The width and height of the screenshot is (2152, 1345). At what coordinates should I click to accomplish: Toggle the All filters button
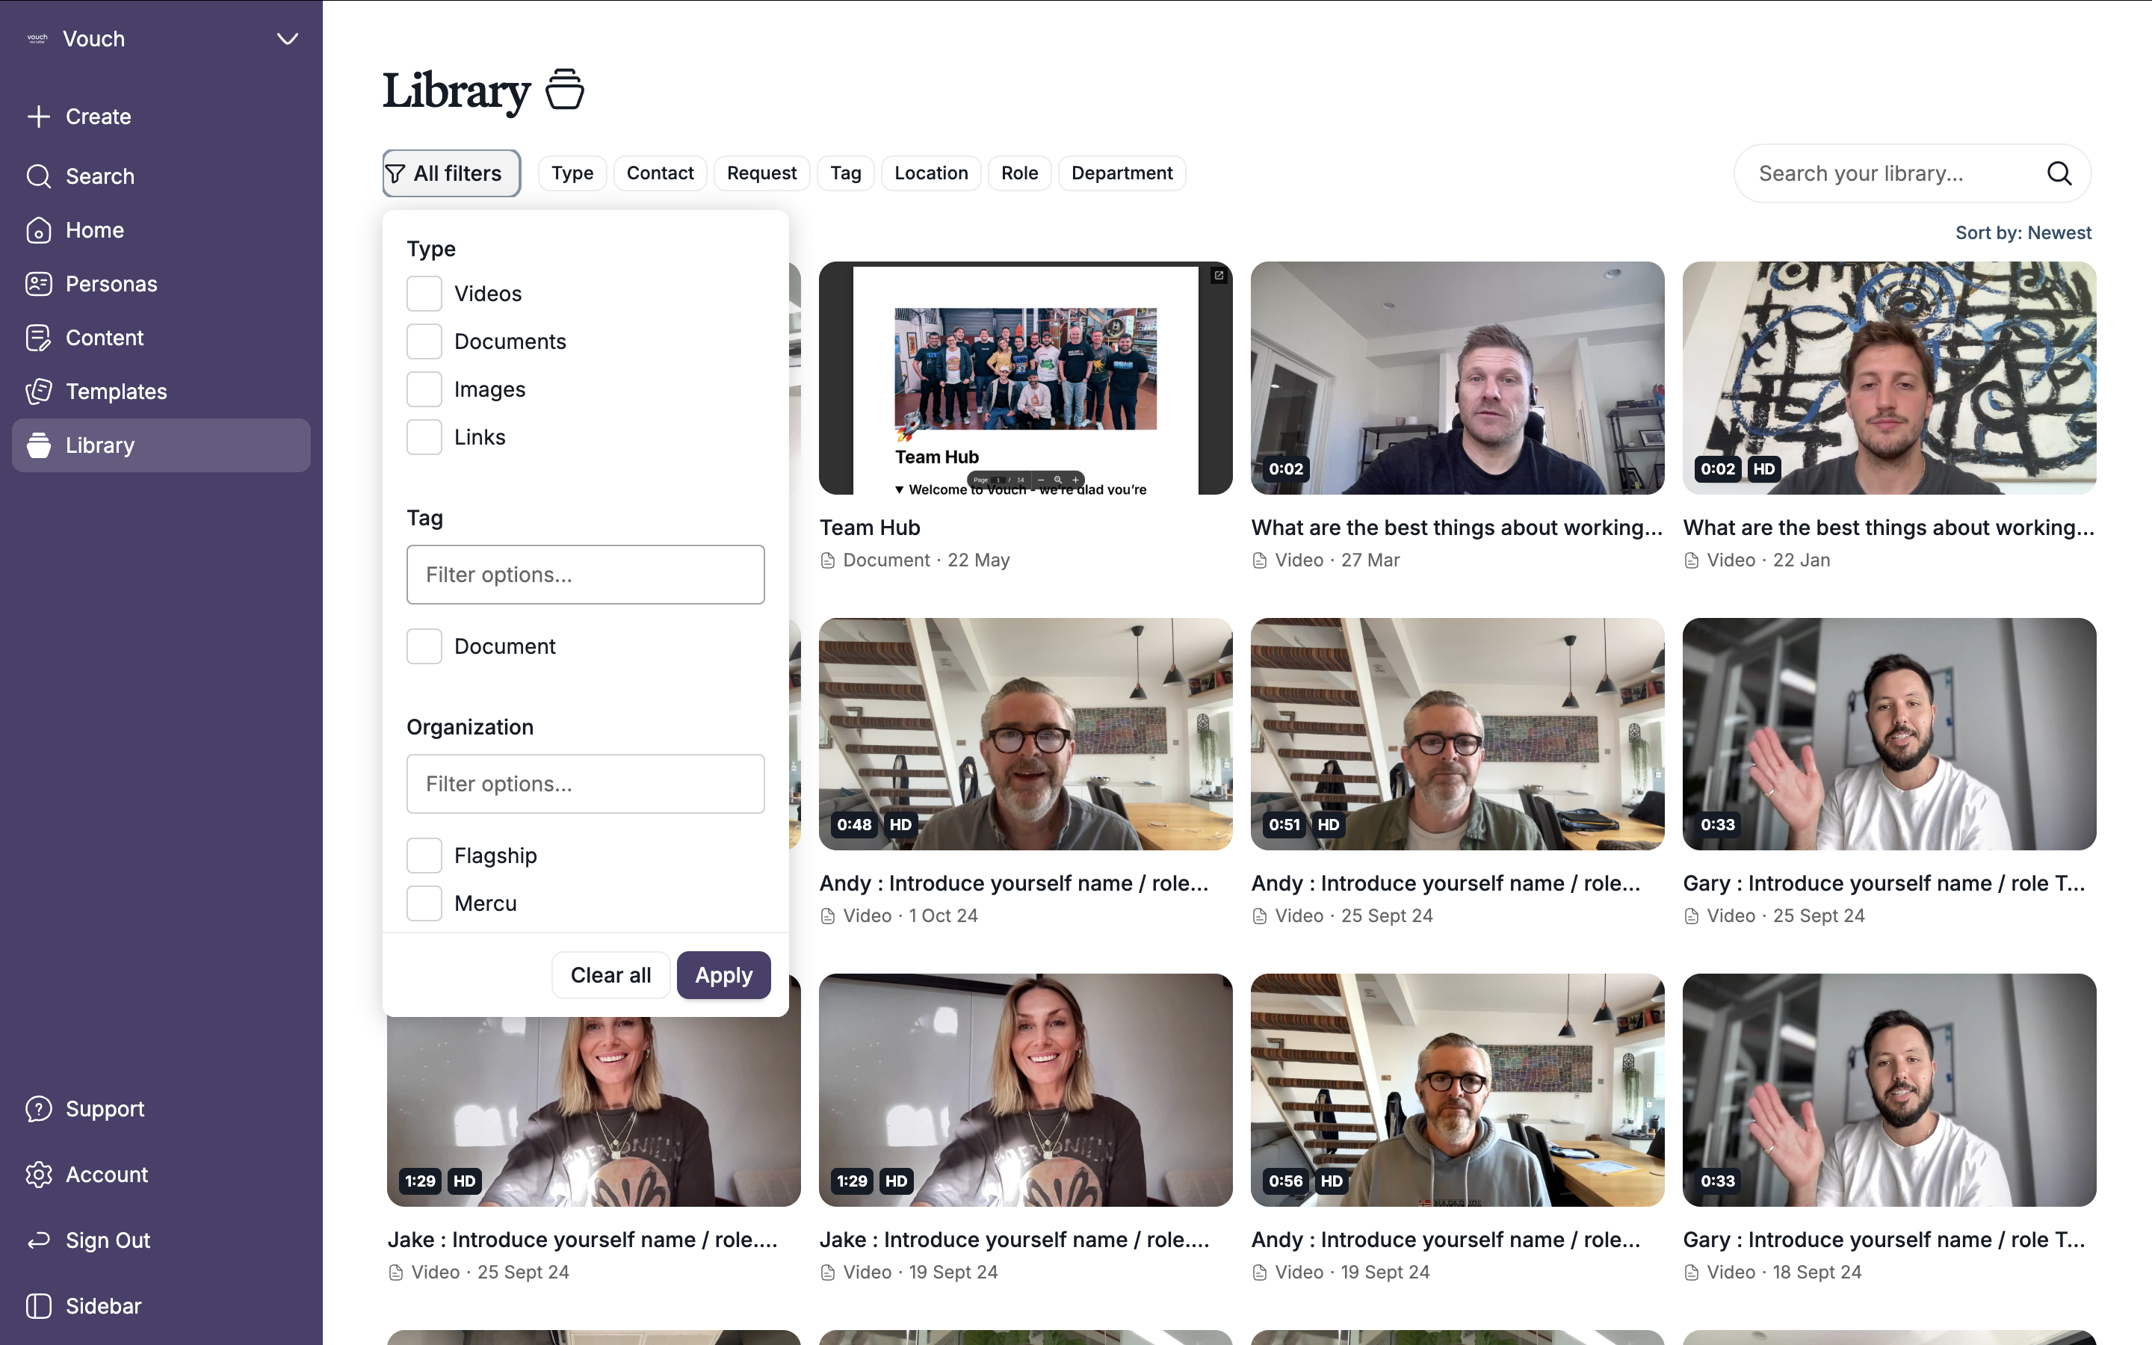point(452,173)
